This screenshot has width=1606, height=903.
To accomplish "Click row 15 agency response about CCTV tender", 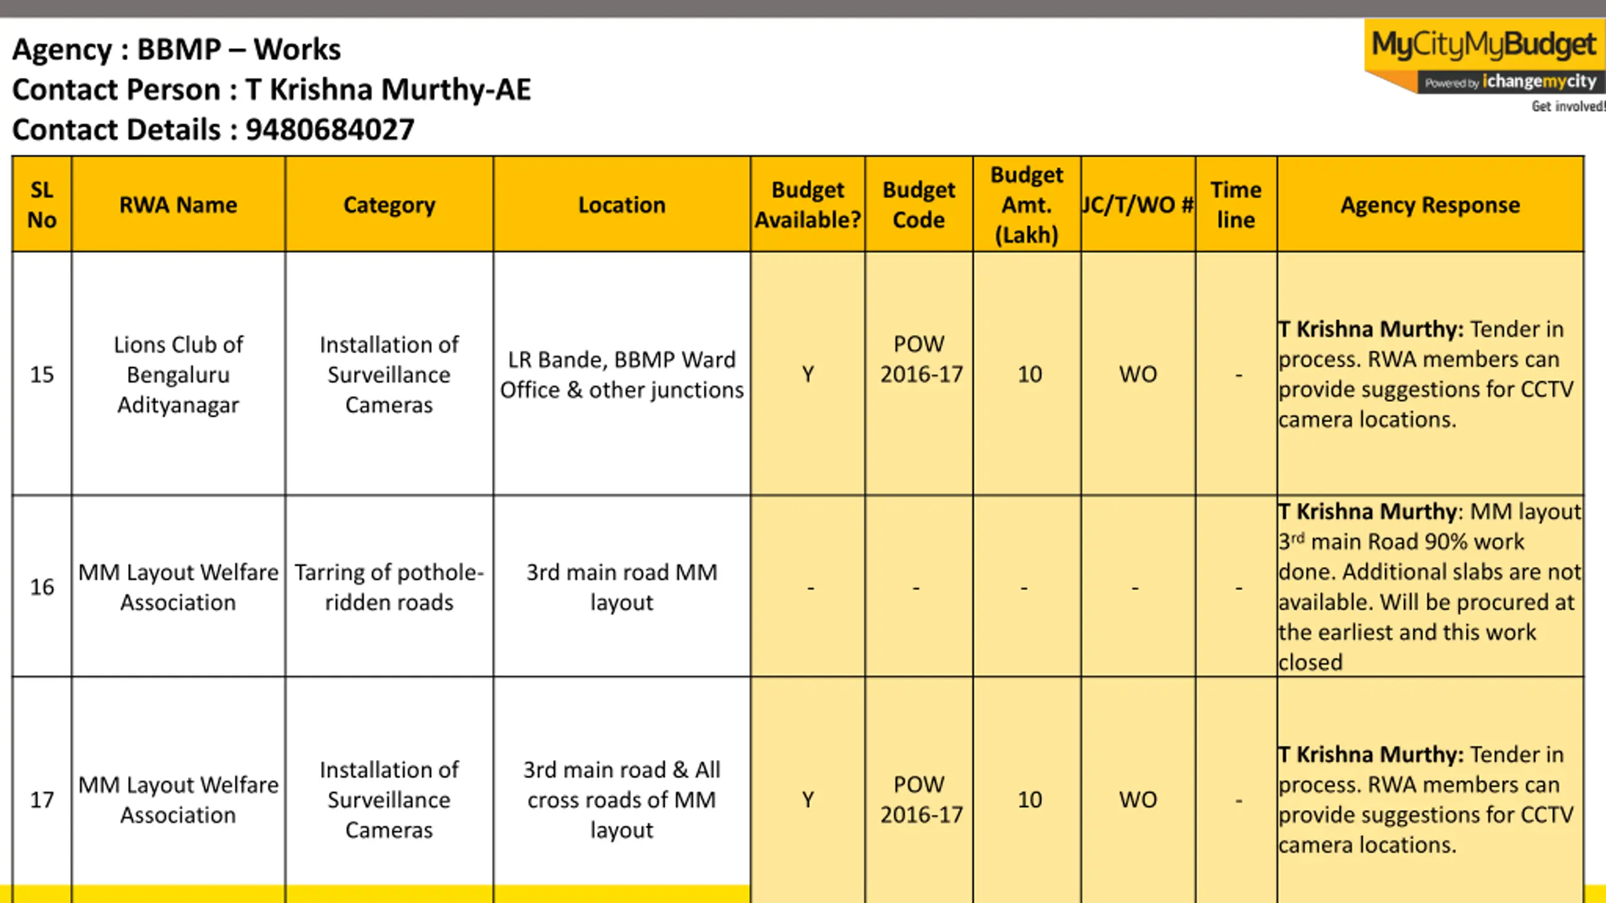I will [x=1430, y=374].
